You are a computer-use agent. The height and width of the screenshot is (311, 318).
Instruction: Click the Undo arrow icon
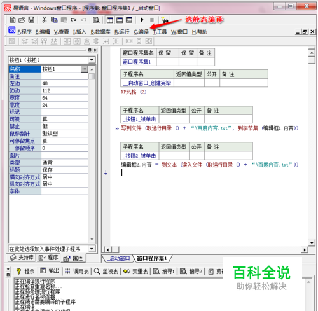(83, 20)
